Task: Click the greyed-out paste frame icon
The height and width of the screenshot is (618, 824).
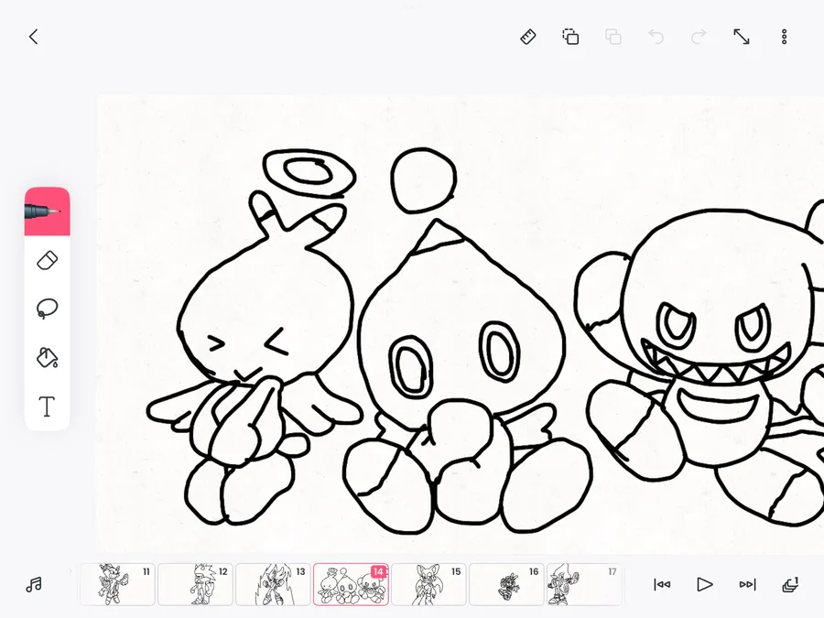Action: (613, 37)
